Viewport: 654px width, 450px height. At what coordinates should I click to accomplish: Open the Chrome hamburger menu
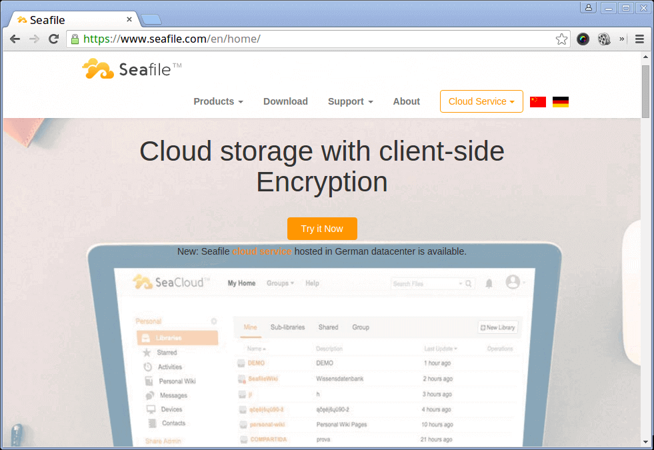[x=639, y=39]
